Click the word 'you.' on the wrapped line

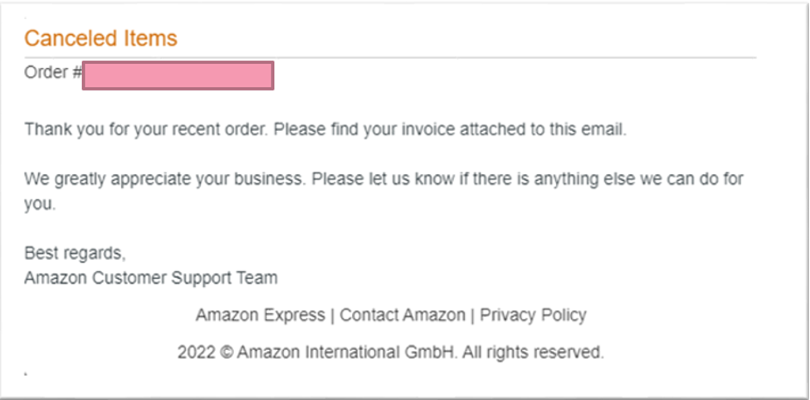click(39, 204)
